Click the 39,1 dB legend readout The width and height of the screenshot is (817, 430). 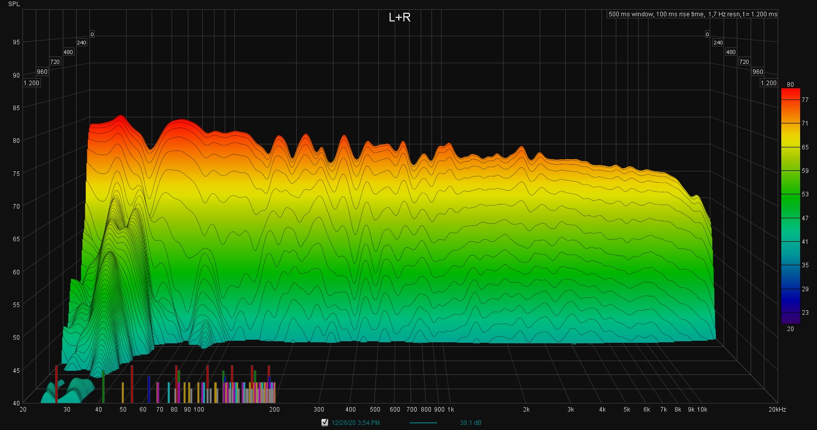click(x=470, y=423)
